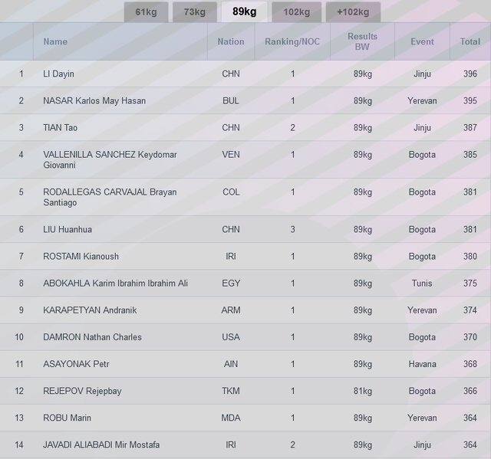Image resolution: width=491 pixels, height=459 pixels.
Task: Click ROSTAMI Kianoush in the ranking
Action: point(81,257)
